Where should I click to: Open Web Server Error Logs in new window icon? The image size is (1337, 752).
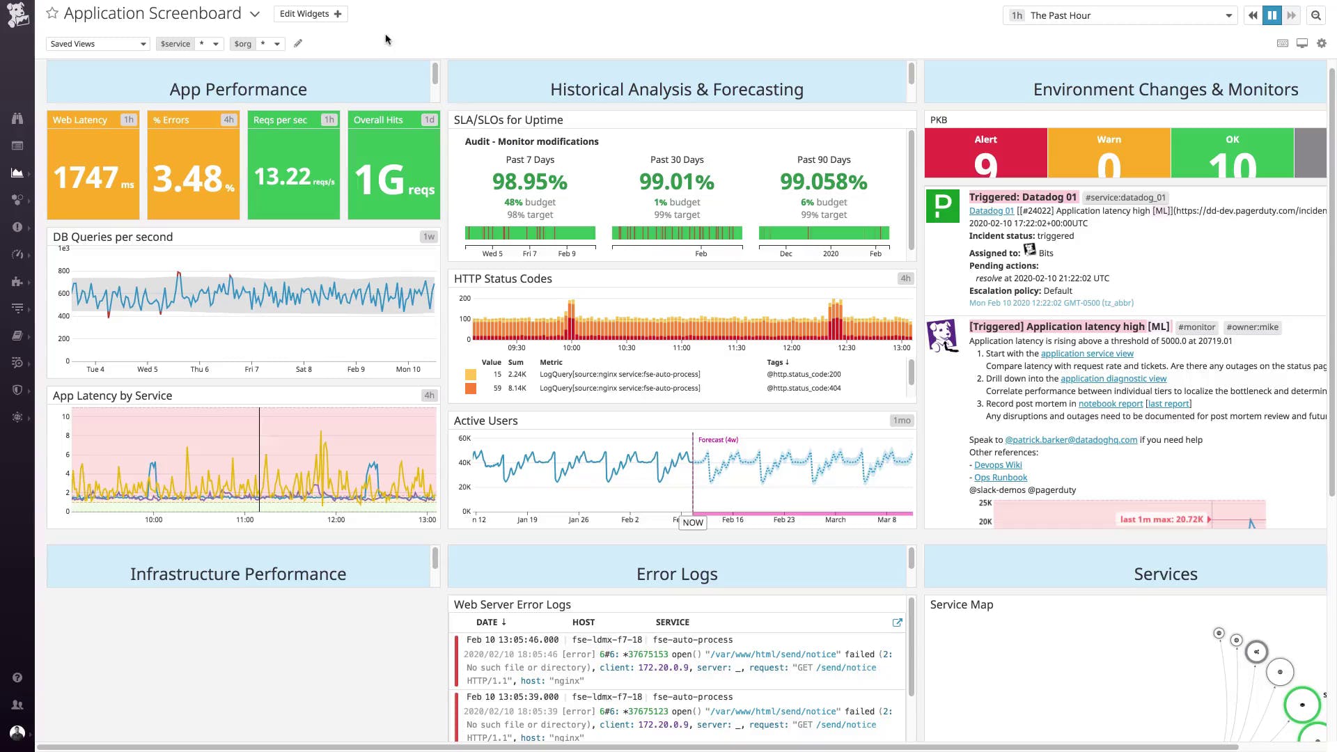pos(898,622)
